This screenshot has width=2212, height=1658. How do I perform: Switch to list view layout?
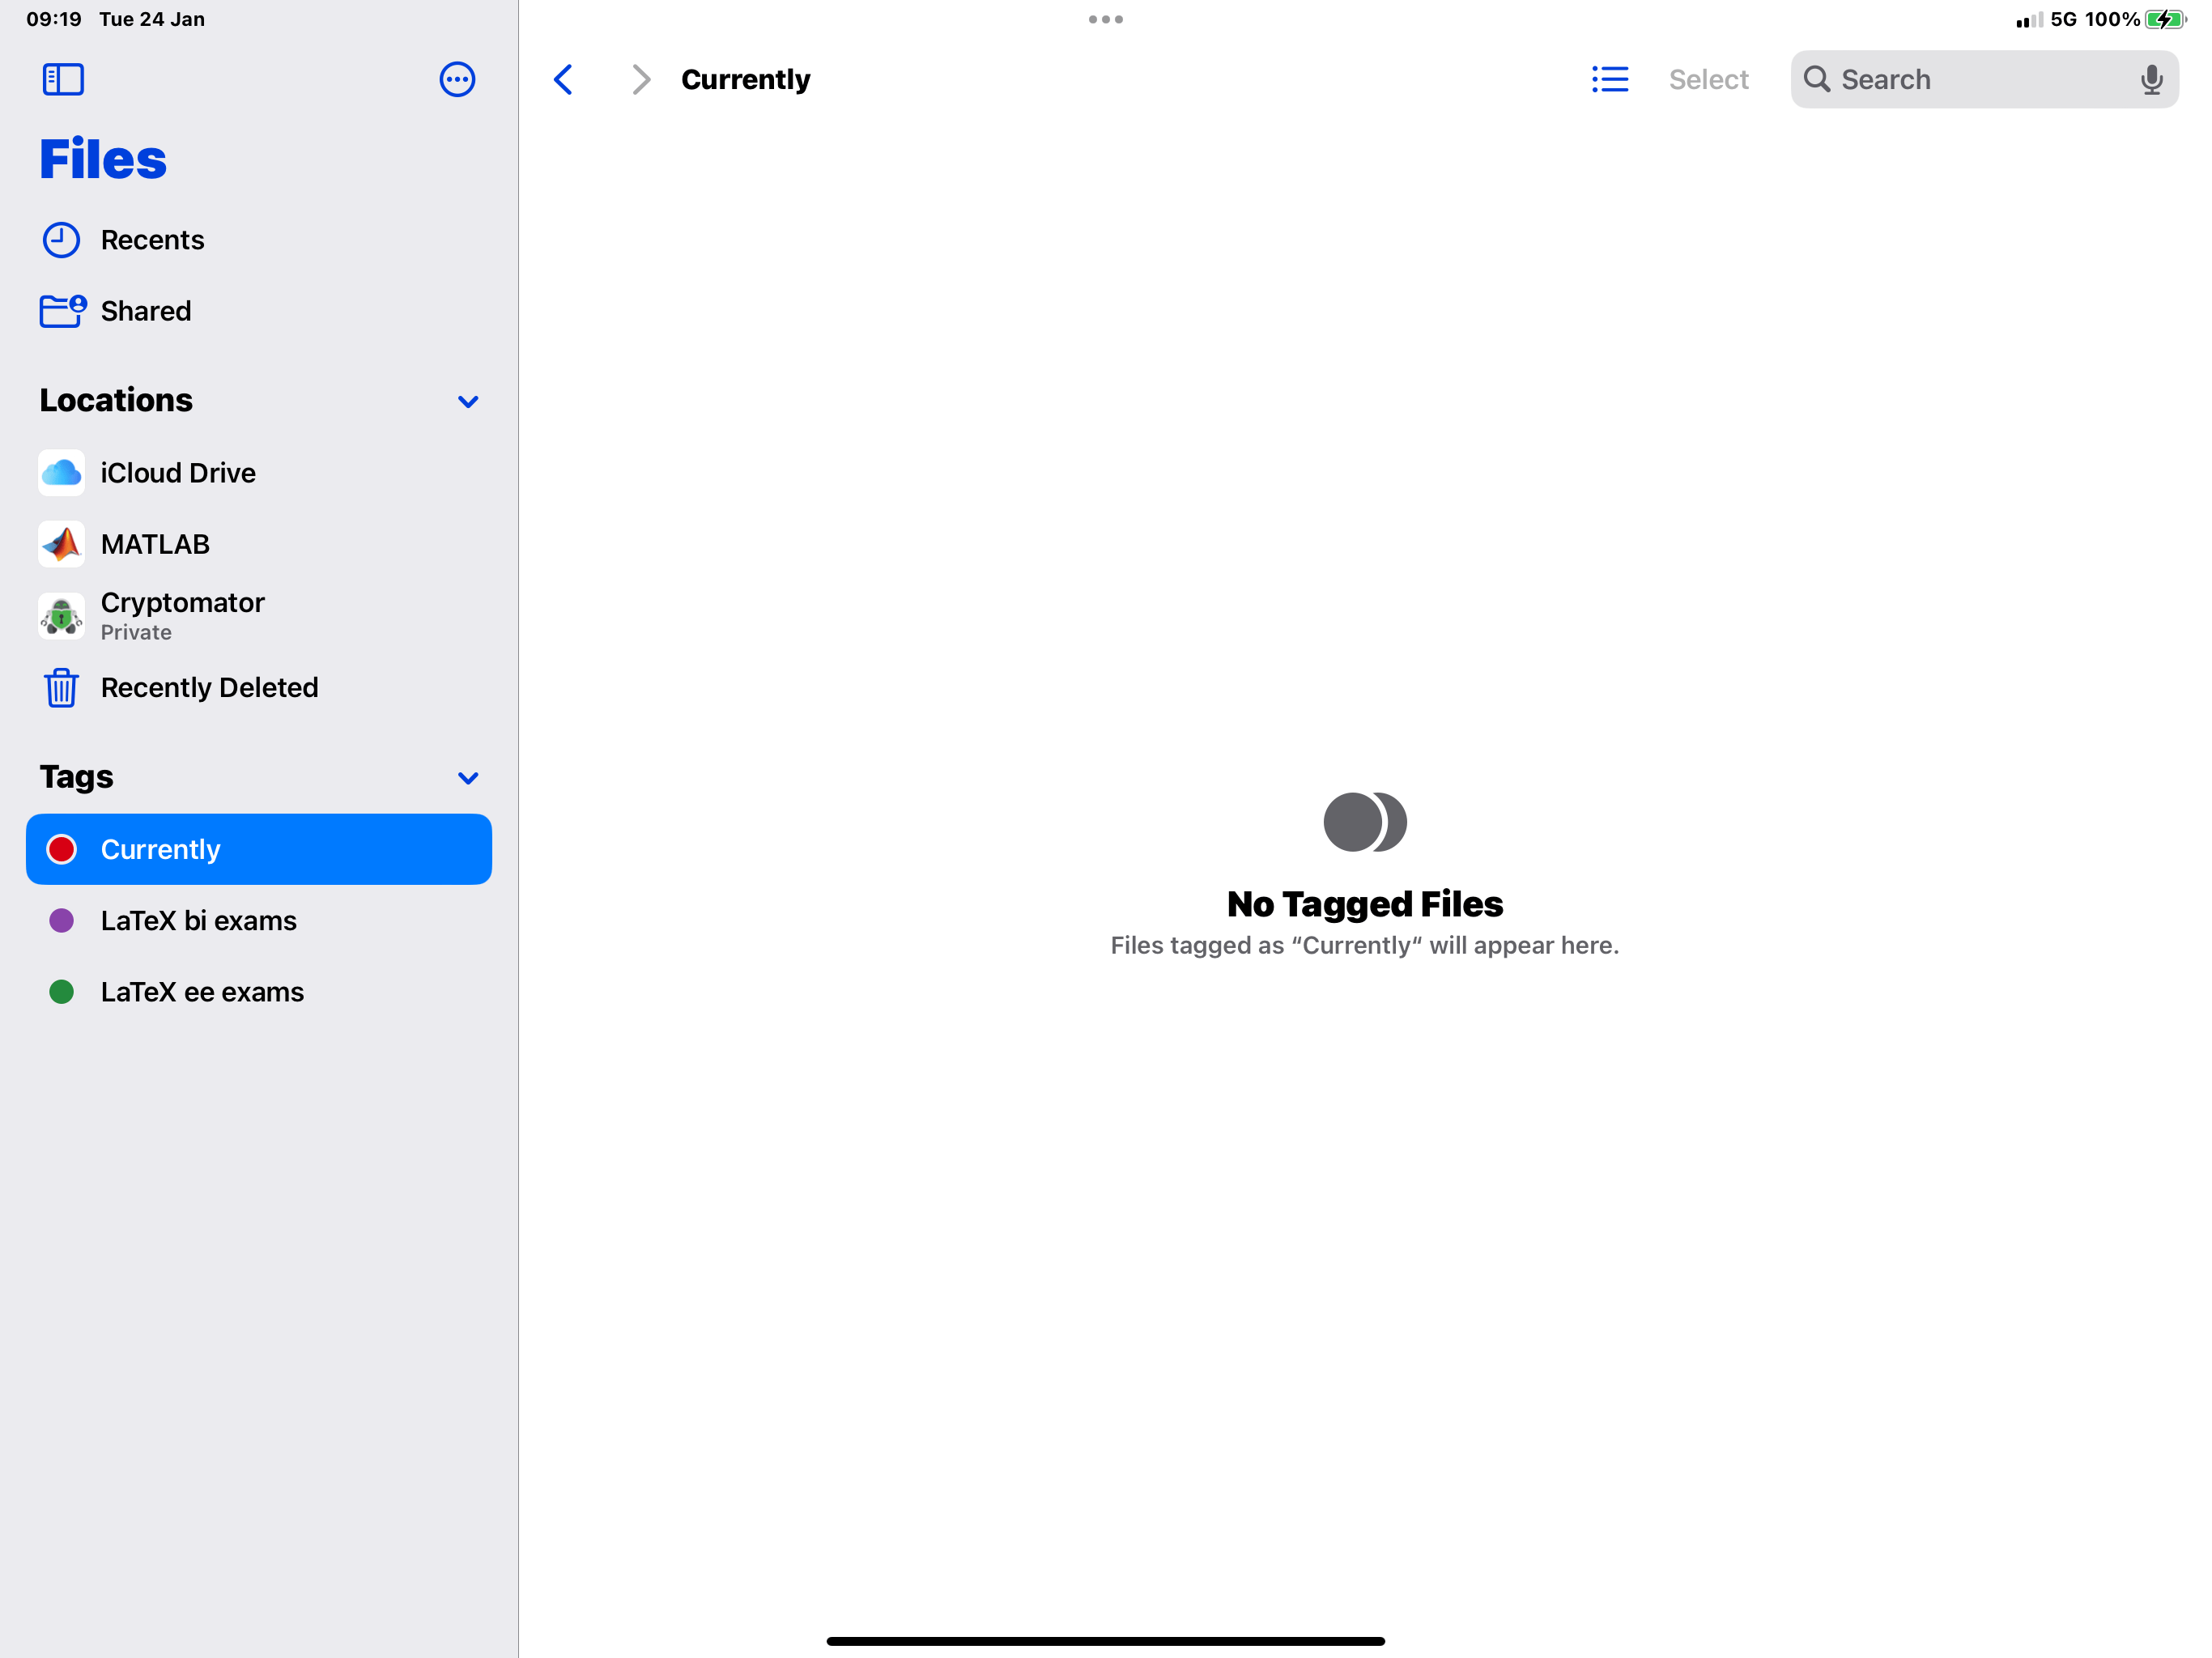(x=1609, y=79)
